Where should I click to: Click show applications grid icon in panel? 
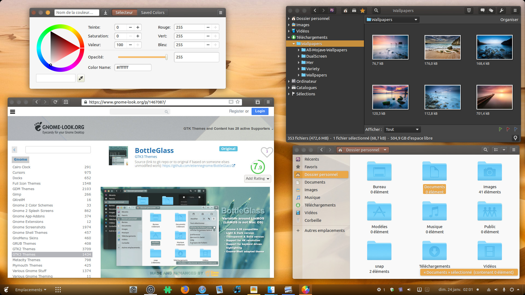tap(58, 290)
